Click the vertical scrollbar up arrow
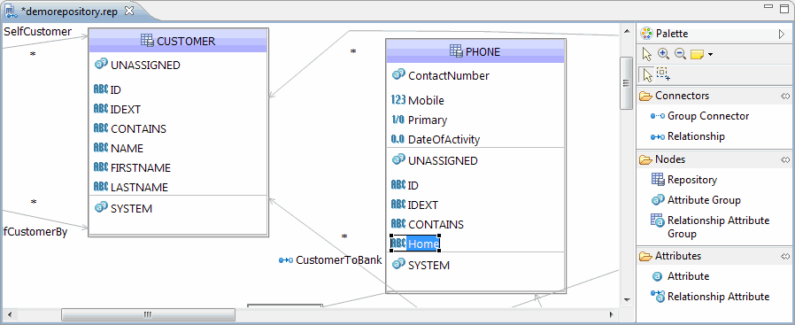This screenshot has height=325, width=795. point(627,31)
